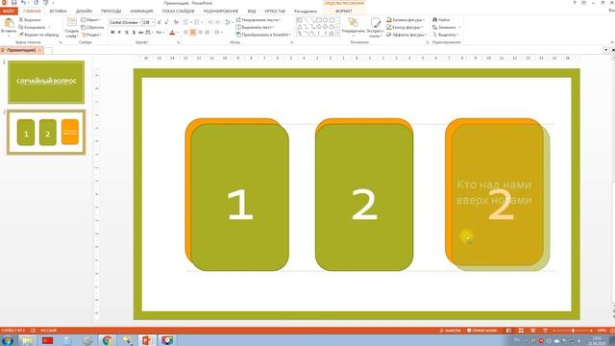Select slide 2 thumbnail with three cards

pos(46,133)
